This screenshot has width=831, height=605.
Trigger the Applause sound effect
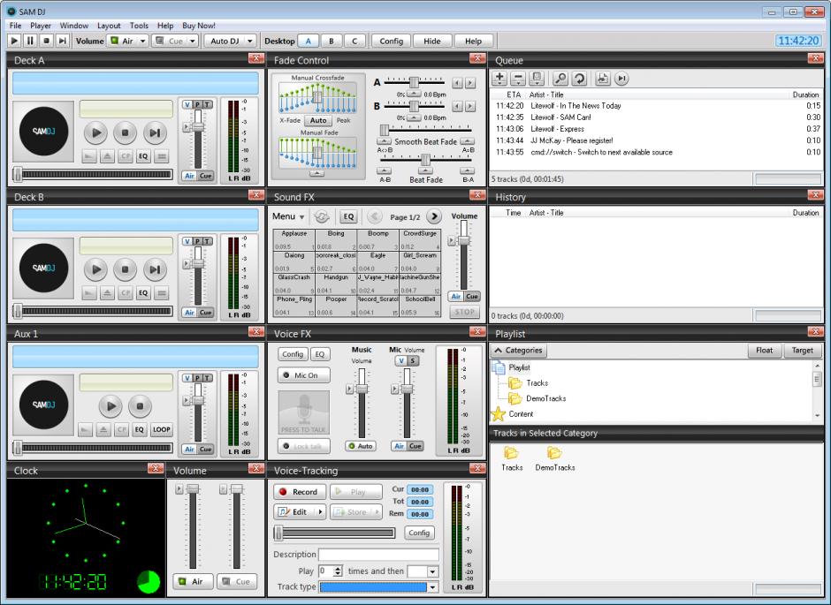[294, 239]
